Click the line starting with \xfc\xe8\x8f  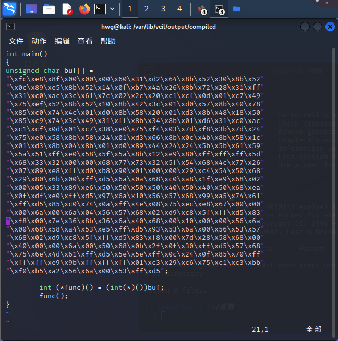(x=135, y=79)
